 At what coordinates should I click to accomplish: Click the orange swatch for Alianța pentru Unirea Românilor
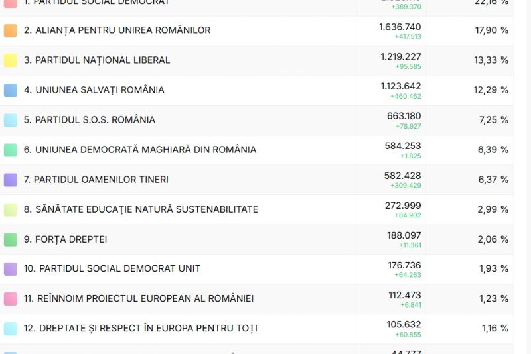tap(11, 30)
